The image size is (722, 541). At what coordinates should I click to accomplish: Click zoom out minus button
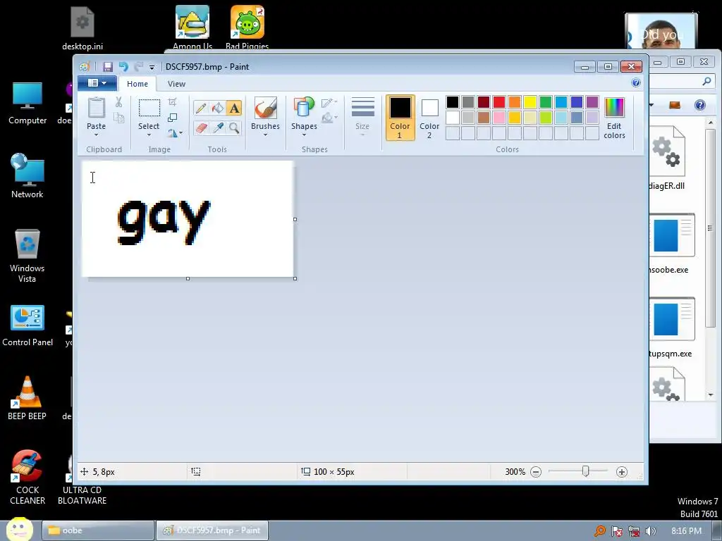(536, 472)
